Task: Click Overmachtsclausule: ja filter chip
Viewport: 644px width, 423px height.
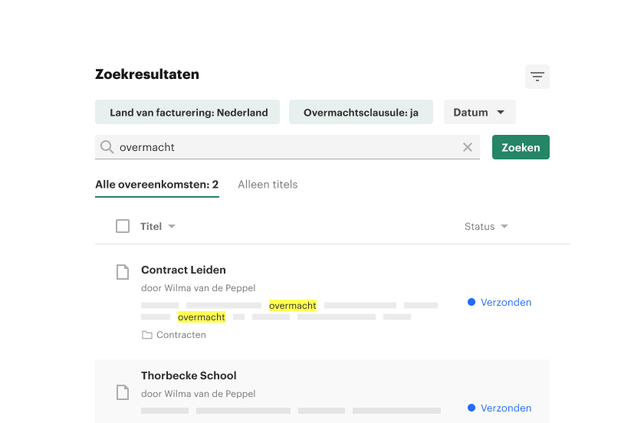Action: click(361, 112)
